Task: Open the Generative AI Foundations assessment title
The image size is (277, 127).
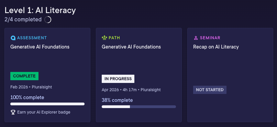Action: (40, 47)
